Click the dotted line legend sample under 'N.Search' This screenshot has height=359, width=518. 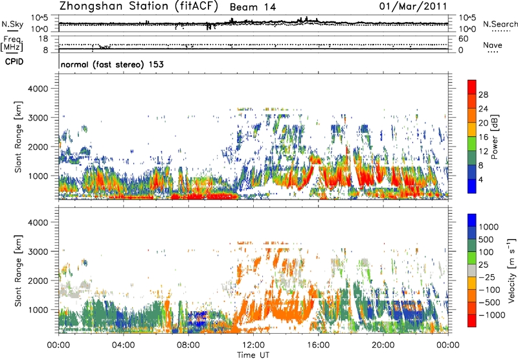tap(501, 31)
